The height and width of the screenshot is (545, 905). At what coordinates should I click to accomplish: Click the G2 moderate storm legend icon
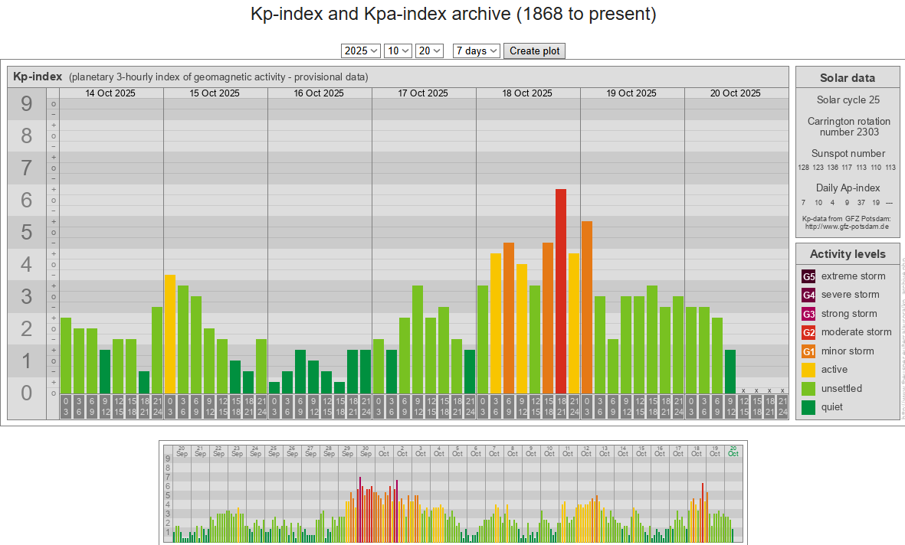pos(808,332)
